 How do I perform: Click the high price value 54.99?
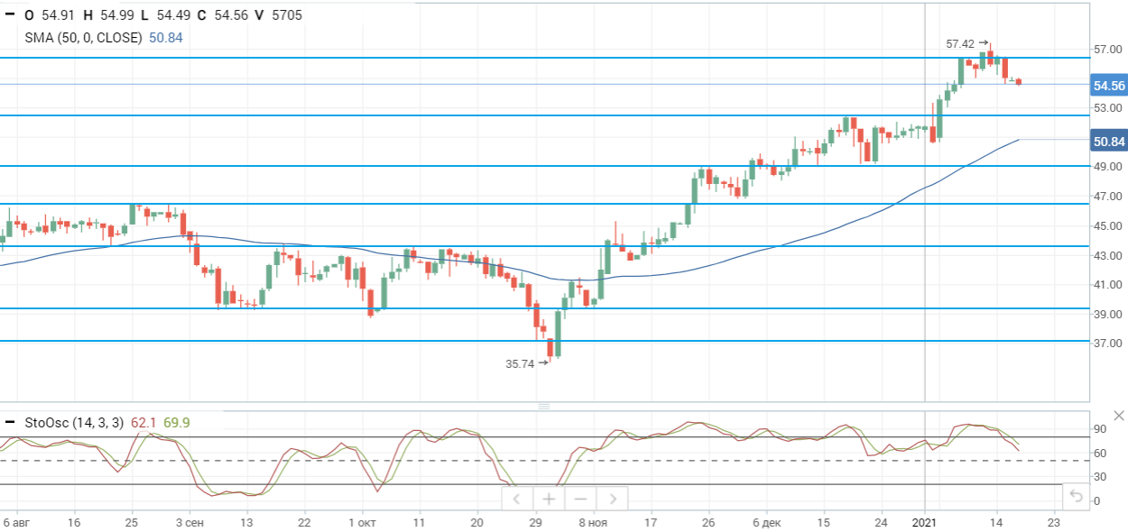(x=117, y=15)
